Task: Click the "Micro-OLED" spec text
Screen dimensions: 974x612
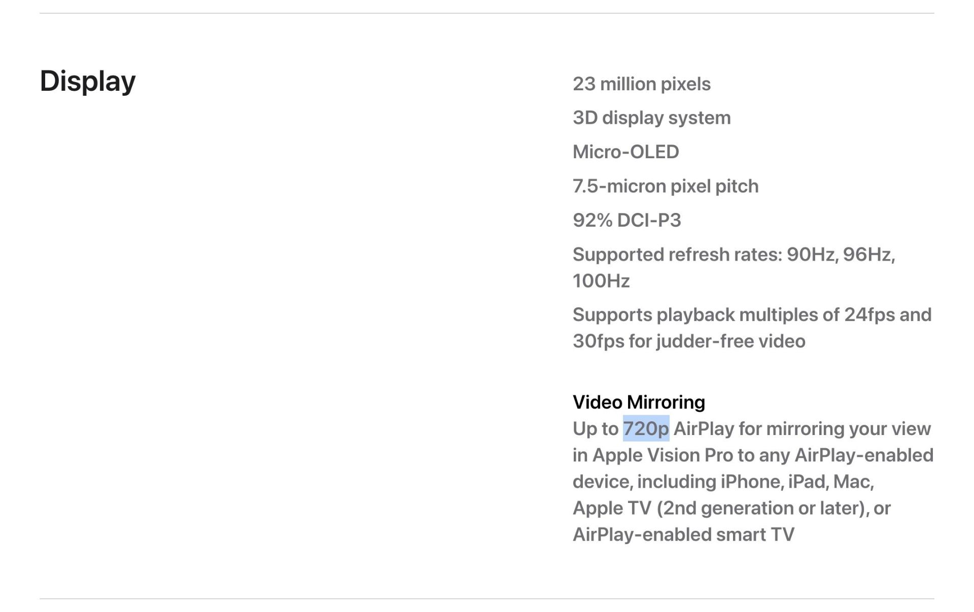Action: coord(625,152)
